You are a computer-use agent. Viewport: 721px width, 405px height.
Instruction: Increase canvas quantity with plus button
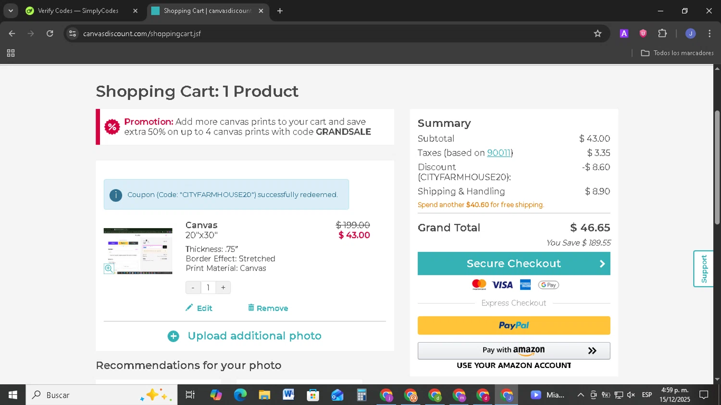click(x=223, y=288)
